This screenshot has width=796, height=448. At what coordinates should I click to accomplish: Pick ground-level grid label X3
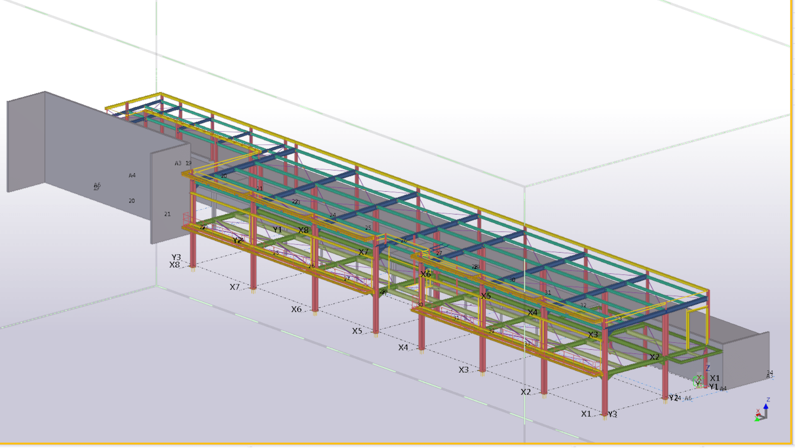[x=464, y=370]
